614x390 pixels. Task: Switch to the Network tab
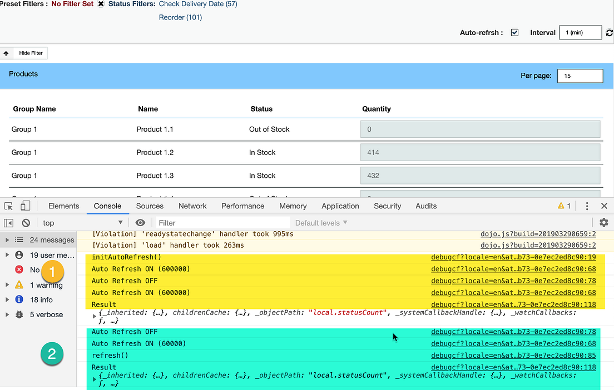click(192, 206)
